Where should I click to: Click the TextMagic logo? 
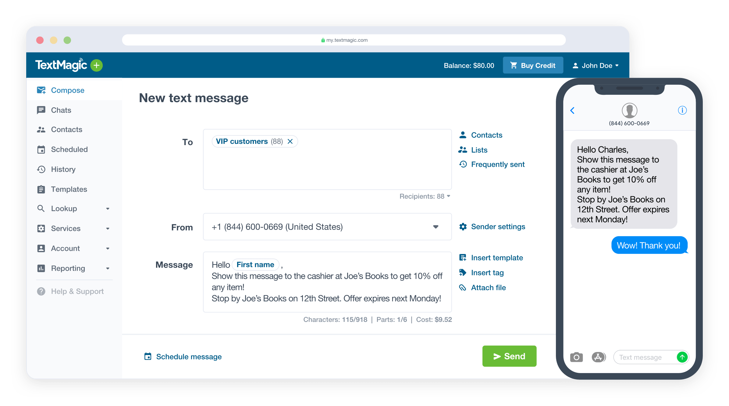[x=61, y=65]
